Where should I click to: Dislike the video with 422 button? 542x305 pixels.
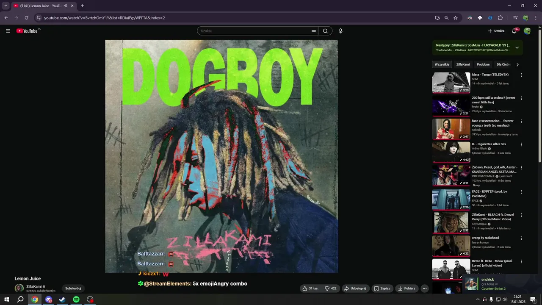tap(330, 288)
